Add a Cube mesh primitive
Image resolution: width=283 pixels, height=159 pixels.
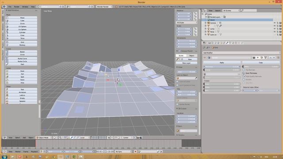[21, 21]
